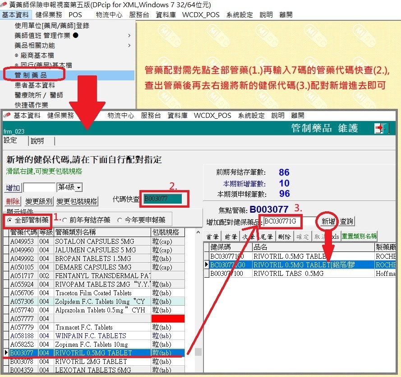Viewport: 401px width, 377px height.
Task: Open the 第4級 level dropdown
Action: [x=79, y=187]
